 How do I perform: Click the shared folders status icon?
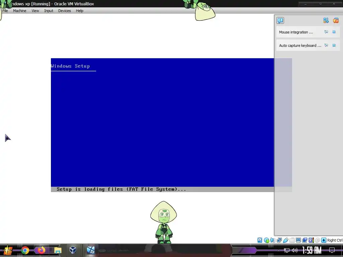point(292,240)
